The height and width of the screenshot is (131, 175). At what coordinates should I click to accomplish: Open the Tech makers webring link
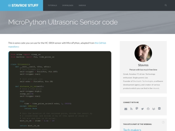[x=132, y=130]
